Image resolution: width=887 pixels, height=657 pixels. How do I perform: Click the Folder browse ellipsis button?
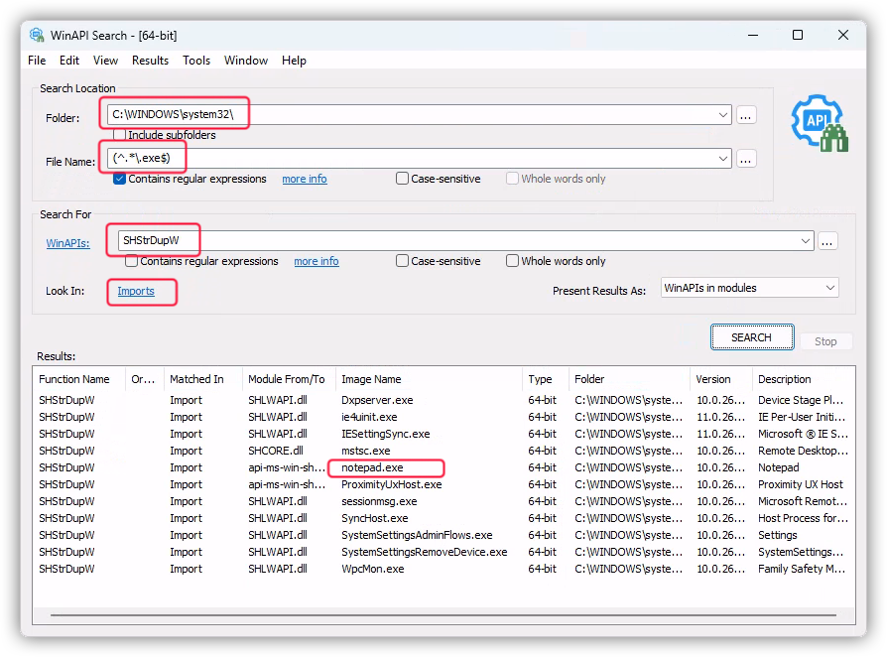point(747,115)
